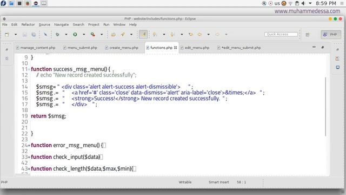
Task: Click the Forward navigation arrow icon
Action: (217, 35)
